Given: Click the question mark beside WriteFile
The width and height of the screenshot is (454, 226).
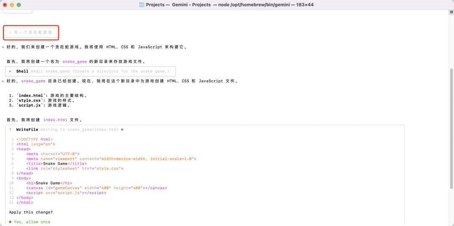Looking at the screenshot, I should coord(11,130).
